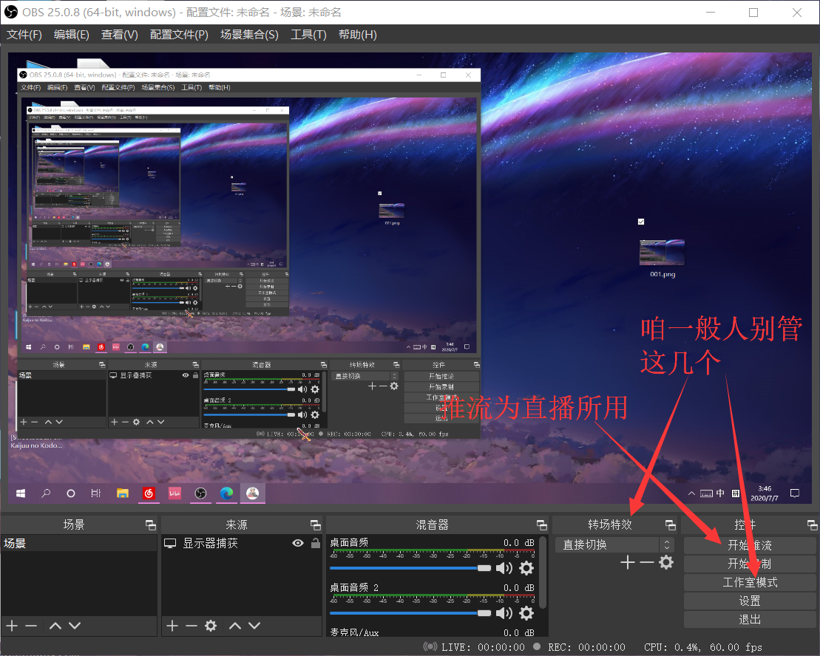820x656 pixels.
Task: Move the scene up in the list
Action: pyautogui.click(x=55, y=625)
